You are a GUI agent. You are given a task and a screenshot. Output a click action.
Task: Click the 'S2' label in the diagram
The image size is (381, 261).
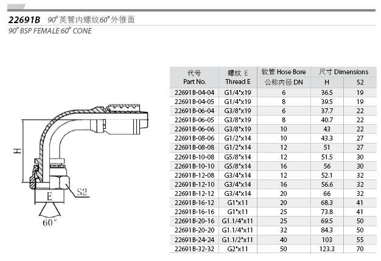coord(82,192)
